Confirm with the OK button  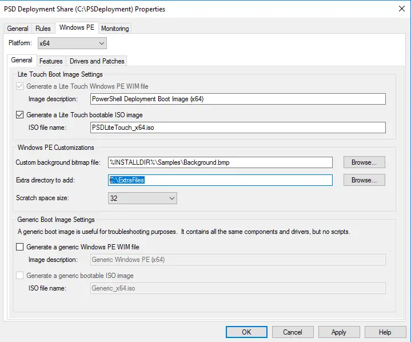(246, 332)
